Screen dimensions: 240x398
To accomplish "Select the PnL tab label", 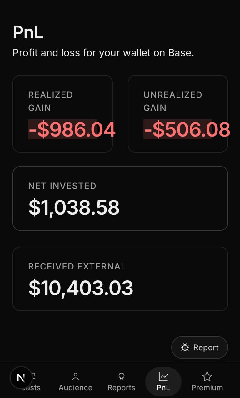I will (x=163, y=387).
